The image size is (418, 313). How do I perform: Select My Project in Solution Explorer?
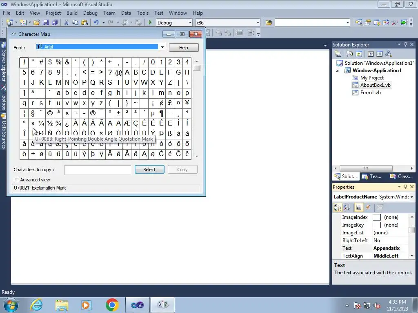click(372, 78)
